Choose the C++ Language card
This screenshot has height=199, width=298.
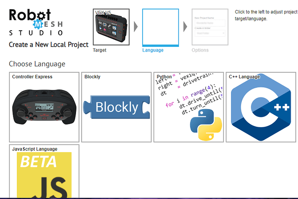point(261,107)
